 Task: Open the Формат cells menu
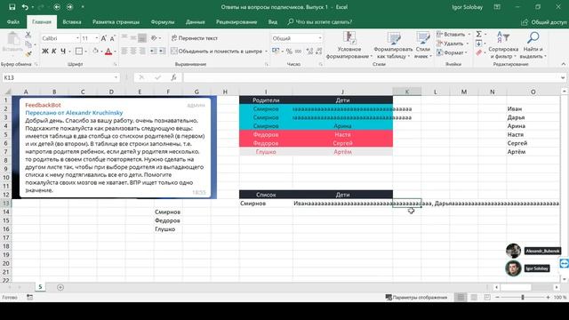pyautogui.click(x=452, y=53)
